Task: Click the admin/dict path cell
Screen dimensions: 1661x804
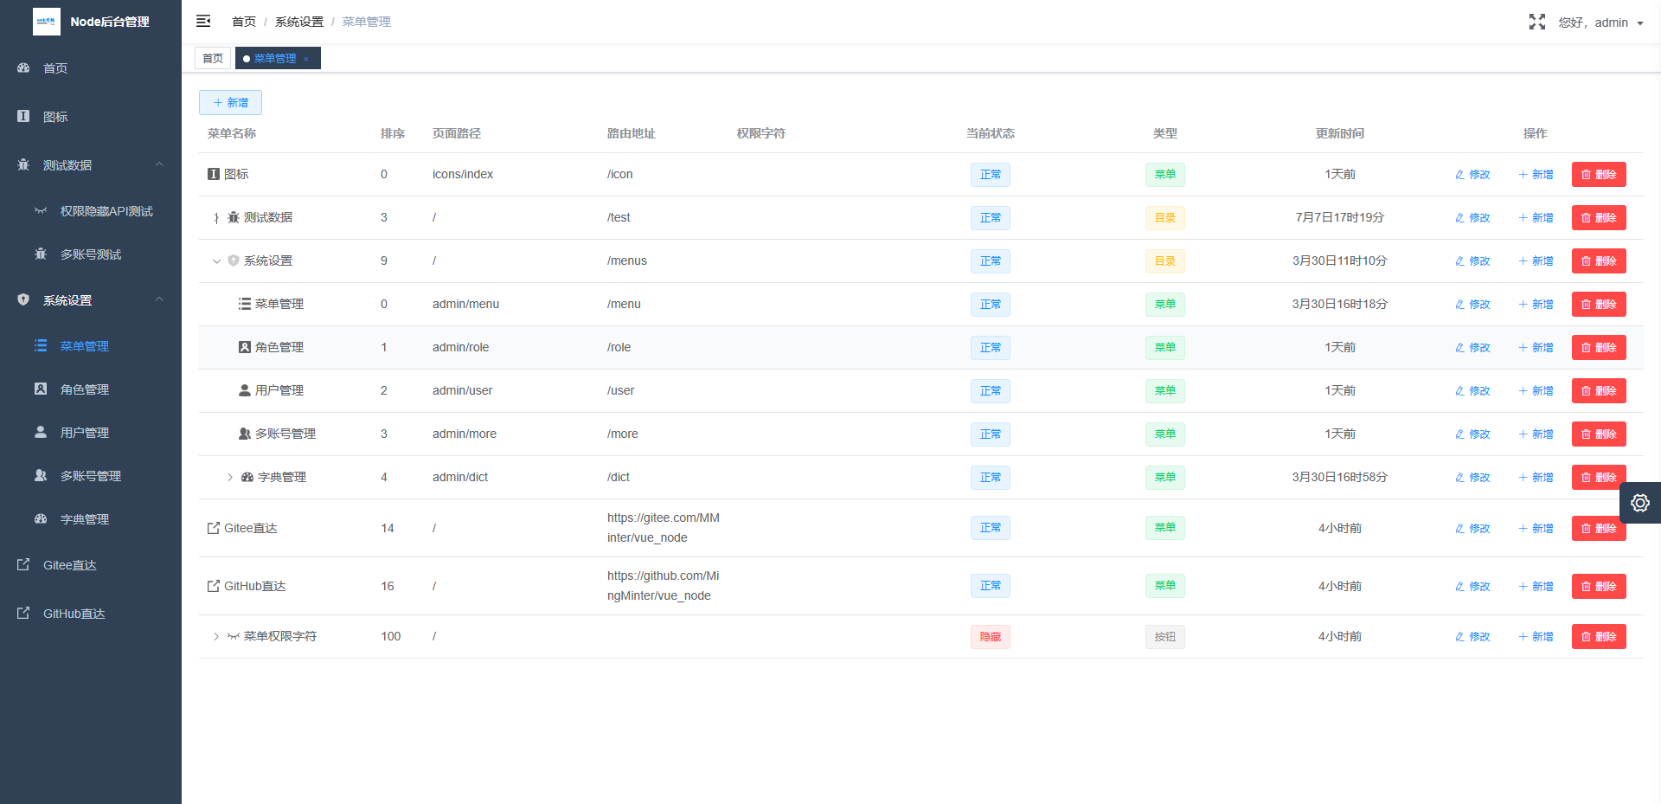Action: coord(460,478)
